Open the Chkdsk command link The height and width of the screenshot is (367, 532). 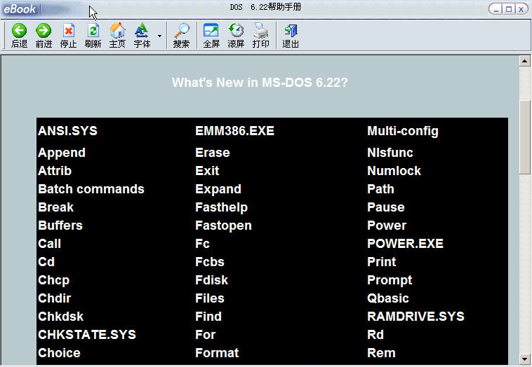[61, 317]
